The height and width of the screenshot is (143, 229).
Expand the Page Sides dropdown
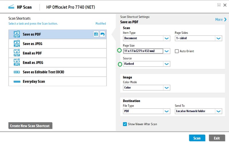coord(218,38)
